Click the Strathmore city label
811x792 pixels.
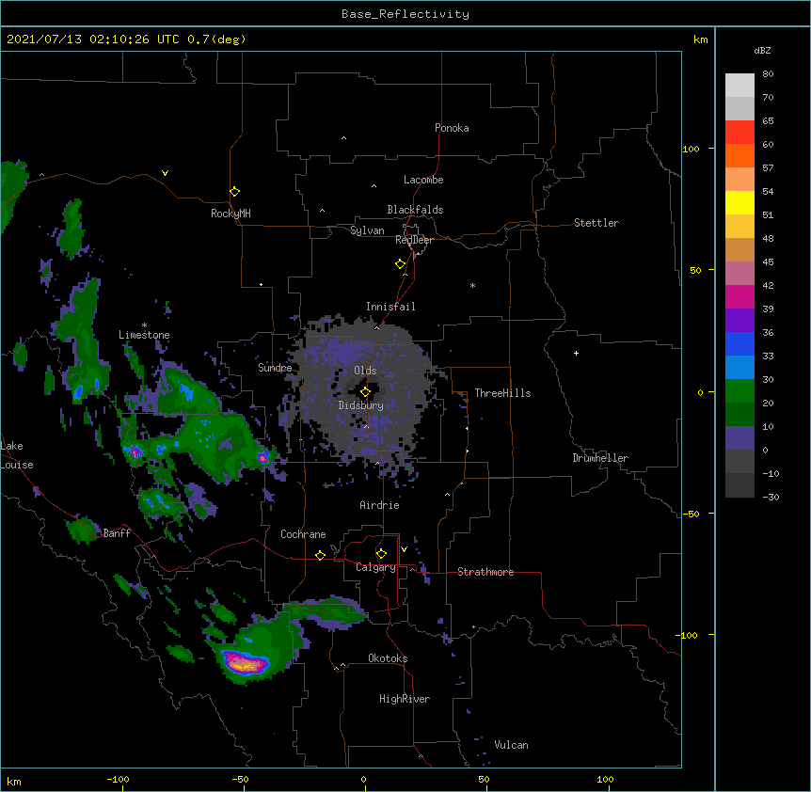pos(485,572)
